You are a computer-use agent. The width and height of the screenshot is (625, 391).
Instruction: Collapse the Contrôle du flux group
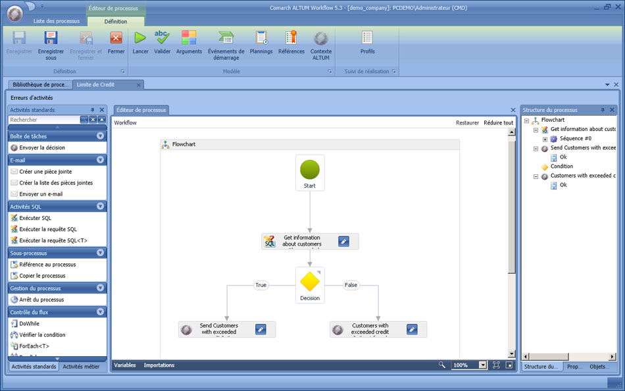[100, 312]
